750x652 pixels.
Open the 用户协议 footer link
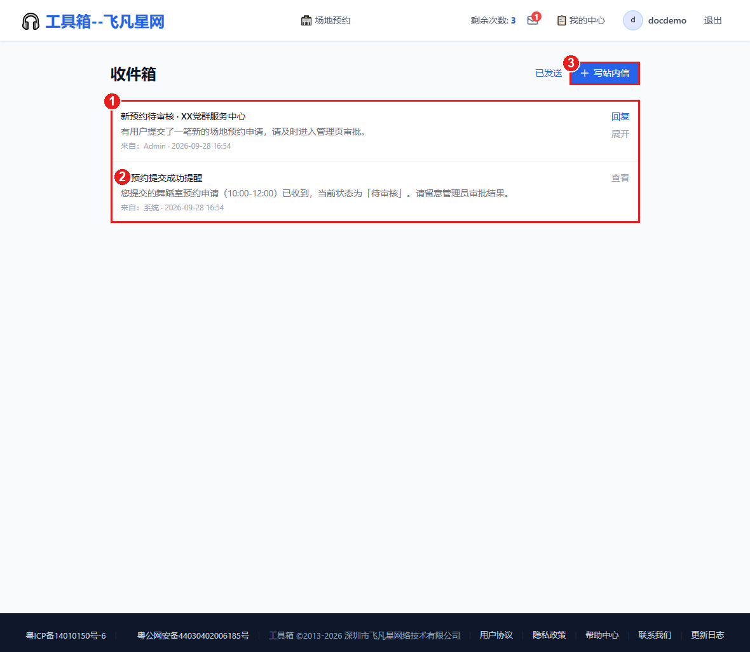pyautogui.click(x=496, y=635)
